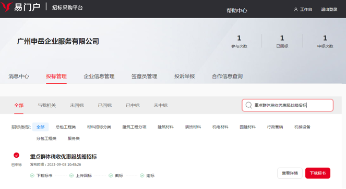Open 工作台 link in header
Image resolution: width=346 pixels, height=189 pixels.
(306, 9)
